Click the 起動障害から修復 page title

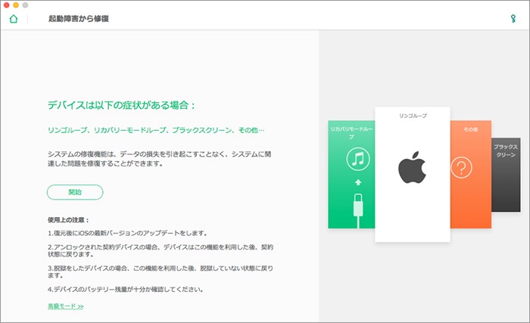[x=79, y=19]
